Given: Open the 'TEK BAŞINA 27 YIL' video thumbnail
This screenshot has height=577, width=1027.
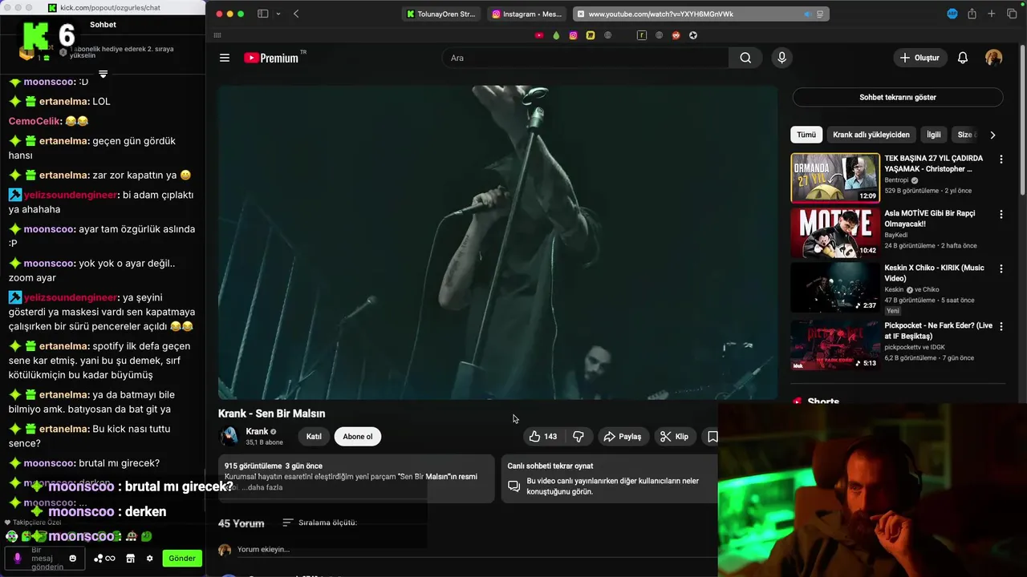Looking at the screenshot, I should pyautogui.click(x=835, y=178).
